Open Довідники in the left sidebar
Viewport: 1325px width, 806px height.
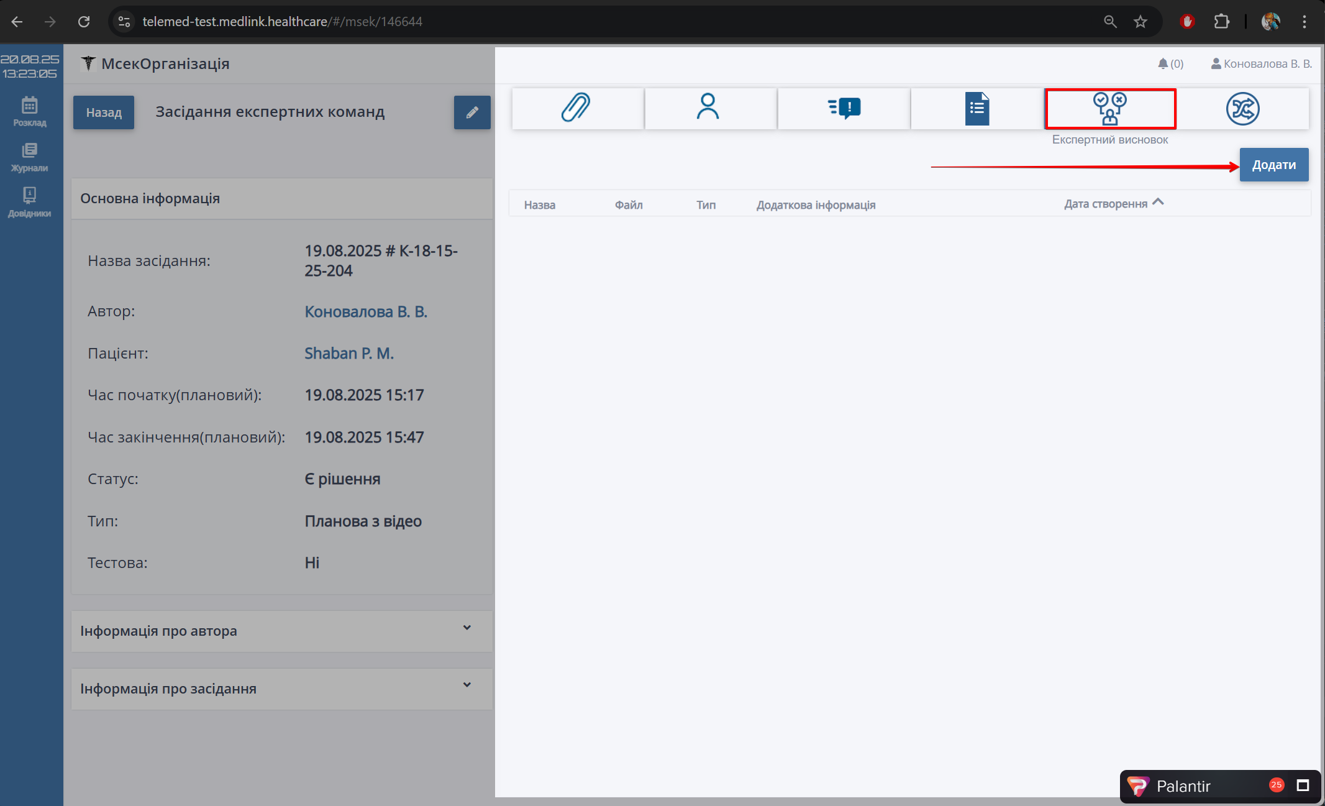(30, 203)
